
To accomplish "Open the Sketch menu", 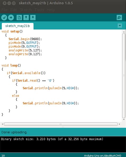I will 26,10.
